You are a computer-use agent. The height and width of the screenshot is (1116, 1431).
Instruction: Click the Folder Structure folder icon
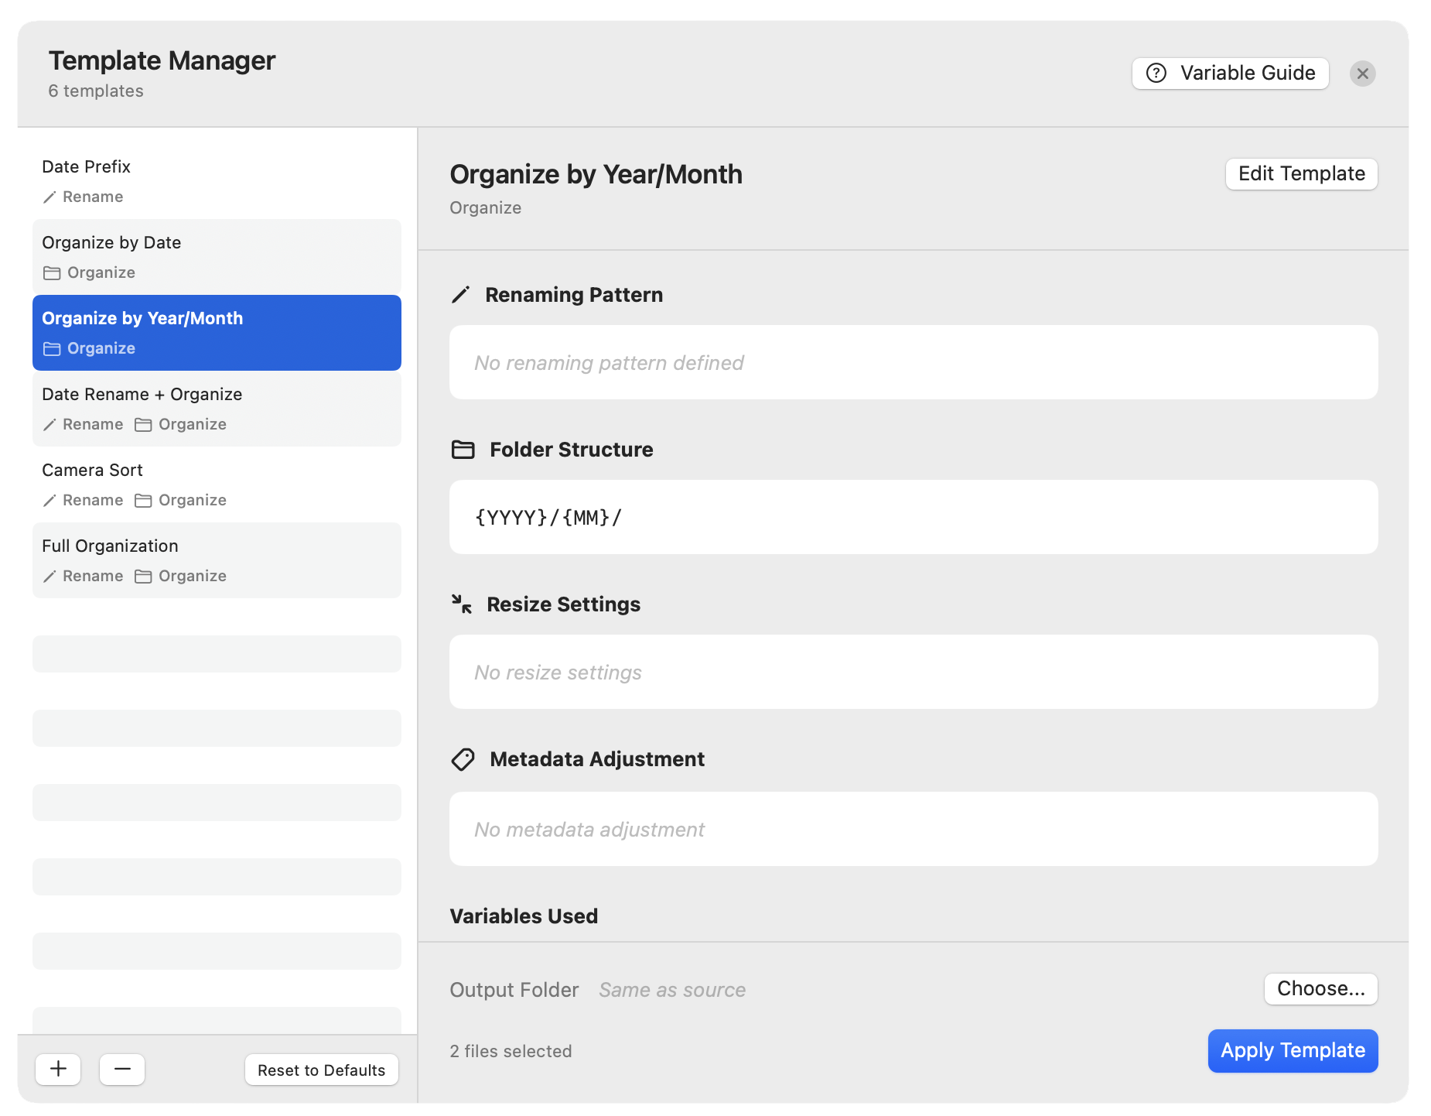tap(462, 449)
